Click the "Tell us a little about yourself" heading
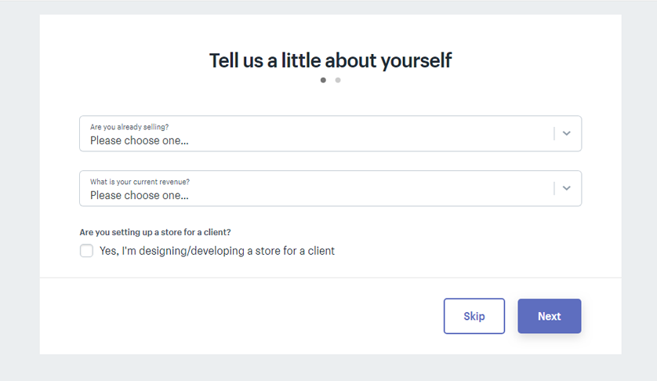 coord(330,60)
